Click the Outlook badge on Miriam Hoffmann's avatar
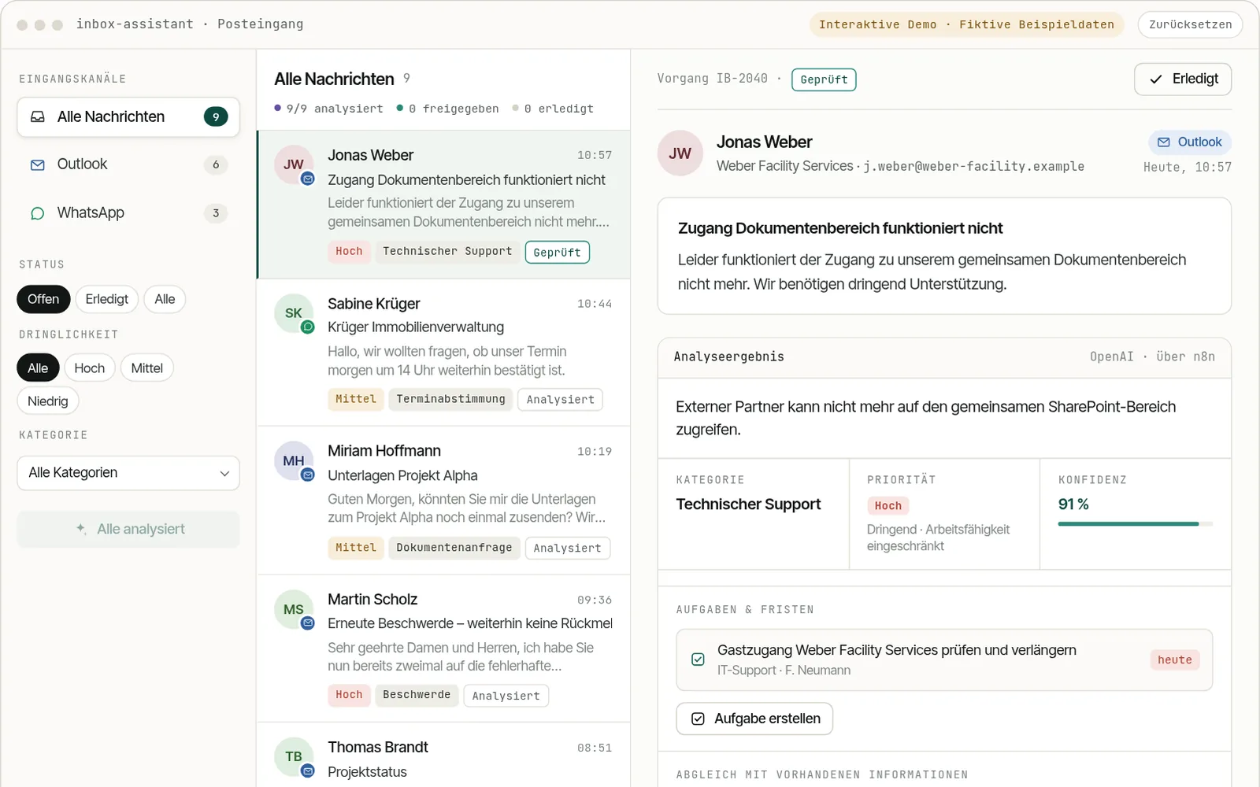Screen dimensions: 1260x787 point(308,475)
